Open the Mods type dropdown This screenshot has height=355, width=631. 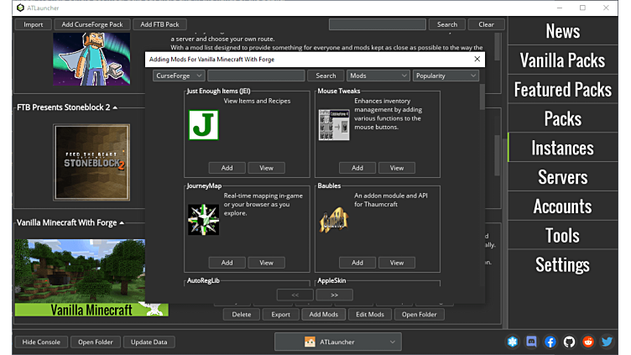378,76
